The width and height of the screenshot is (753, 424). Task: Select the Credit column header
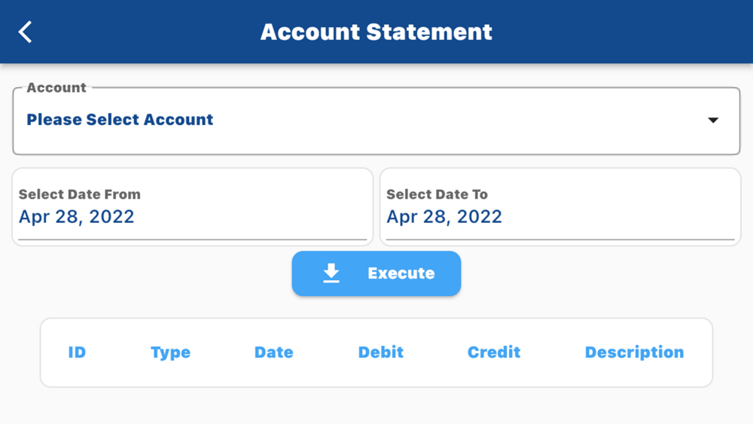click(494, 352)
